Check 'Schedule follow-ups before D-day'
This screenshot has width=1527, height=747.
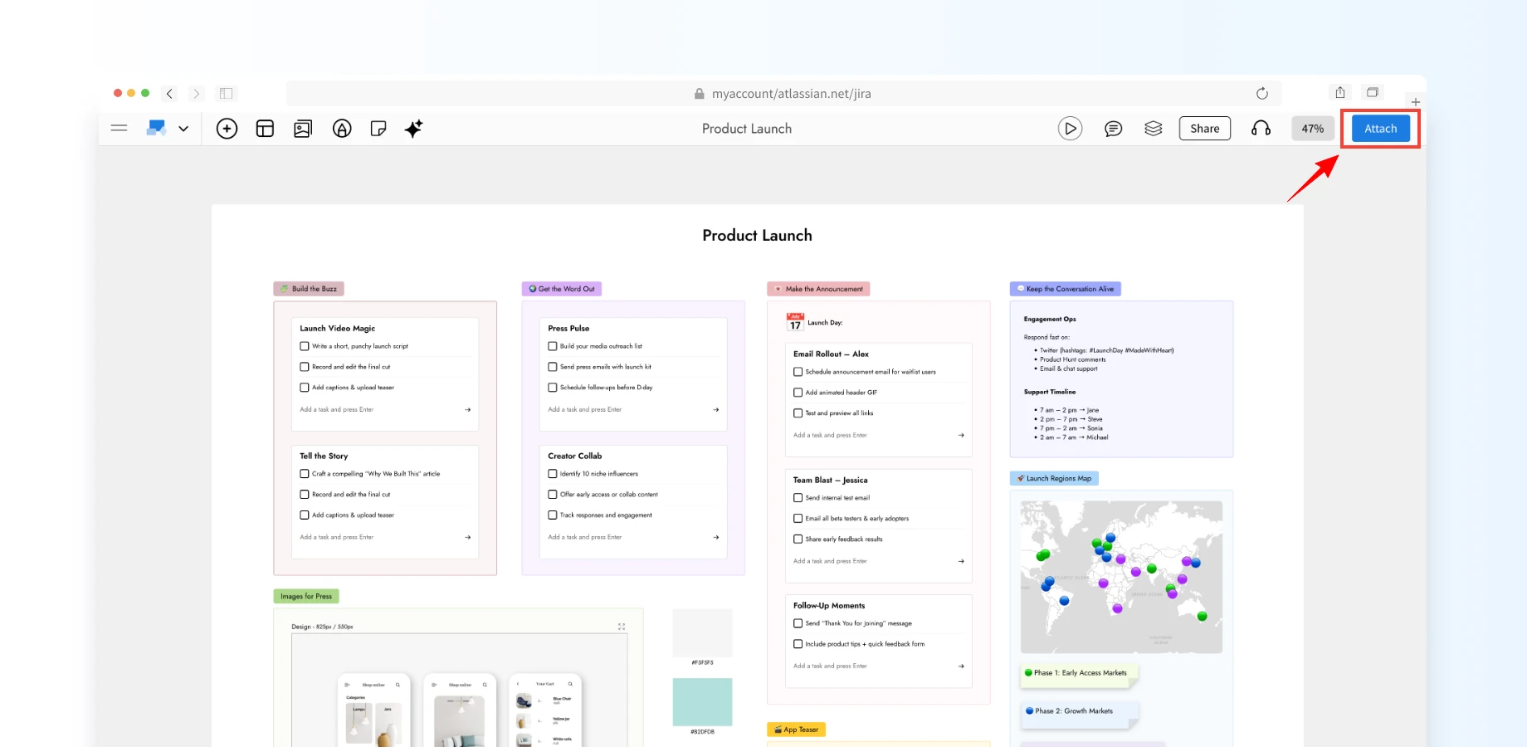pyautogui.click(x=553, y=388)
